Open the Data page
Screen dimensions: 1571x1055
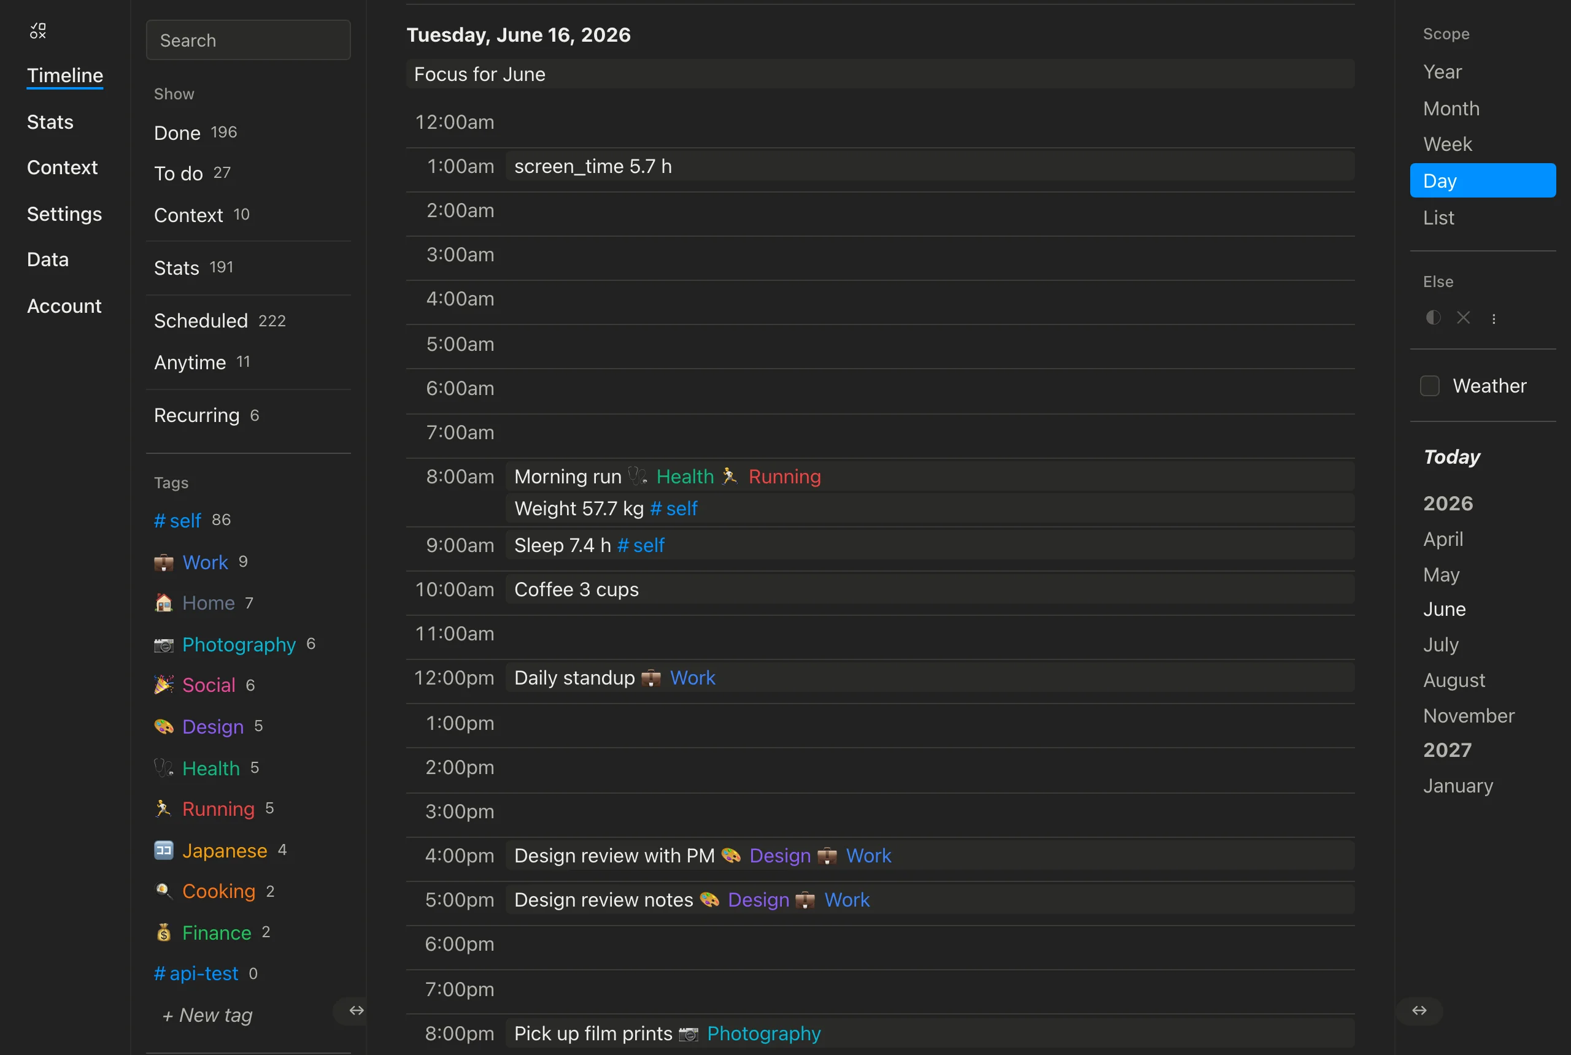(48, 259)
